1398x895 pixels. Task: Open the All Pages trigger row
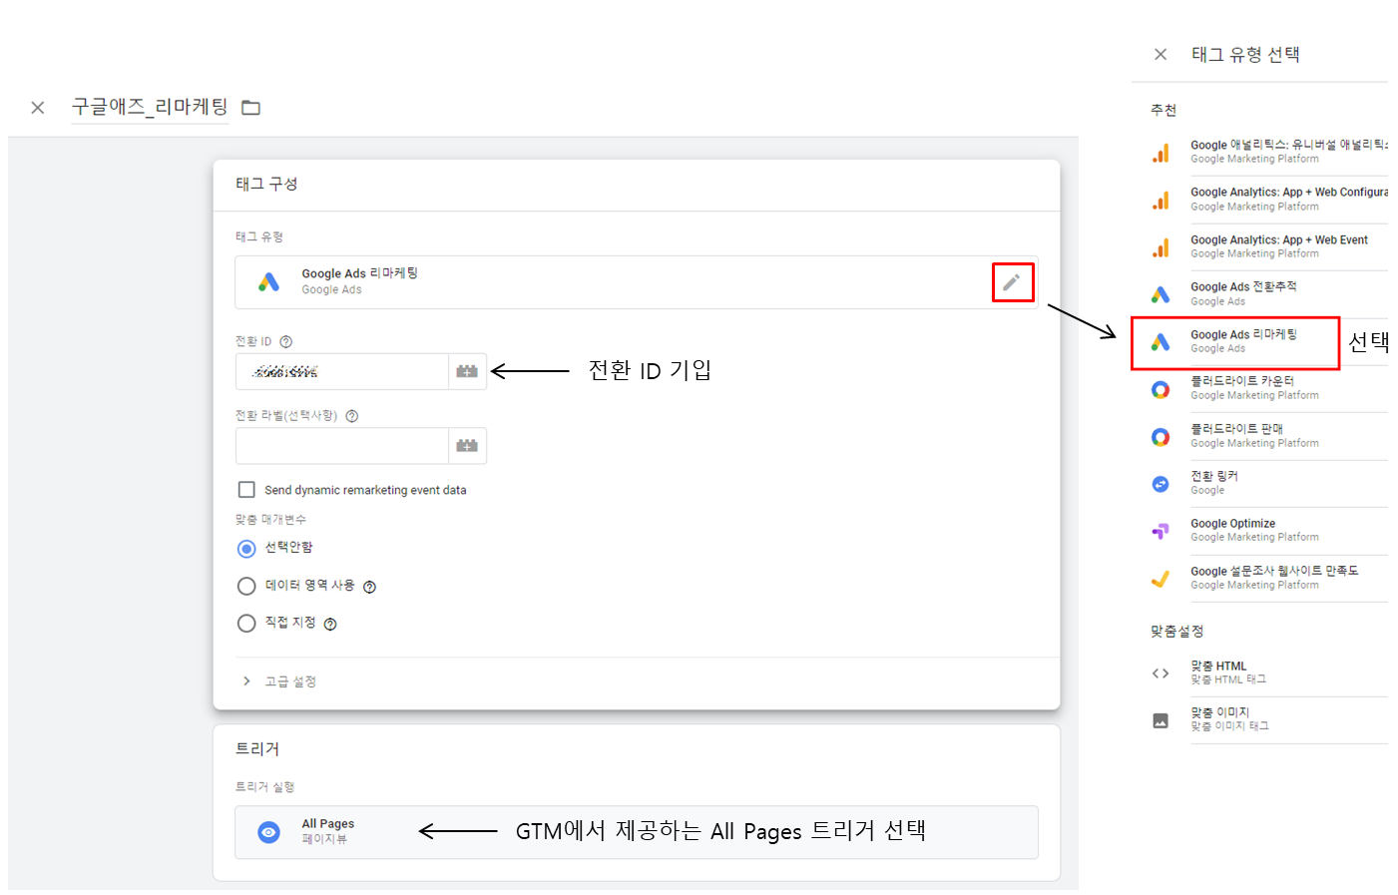(637, 832)
